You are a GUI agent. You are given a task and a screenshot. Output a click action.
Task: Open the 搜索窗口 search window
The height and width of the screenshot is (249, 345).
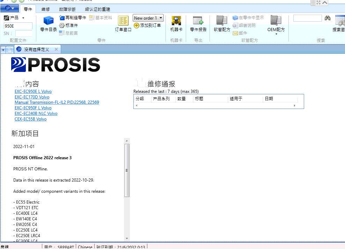[x=339, y=24]
